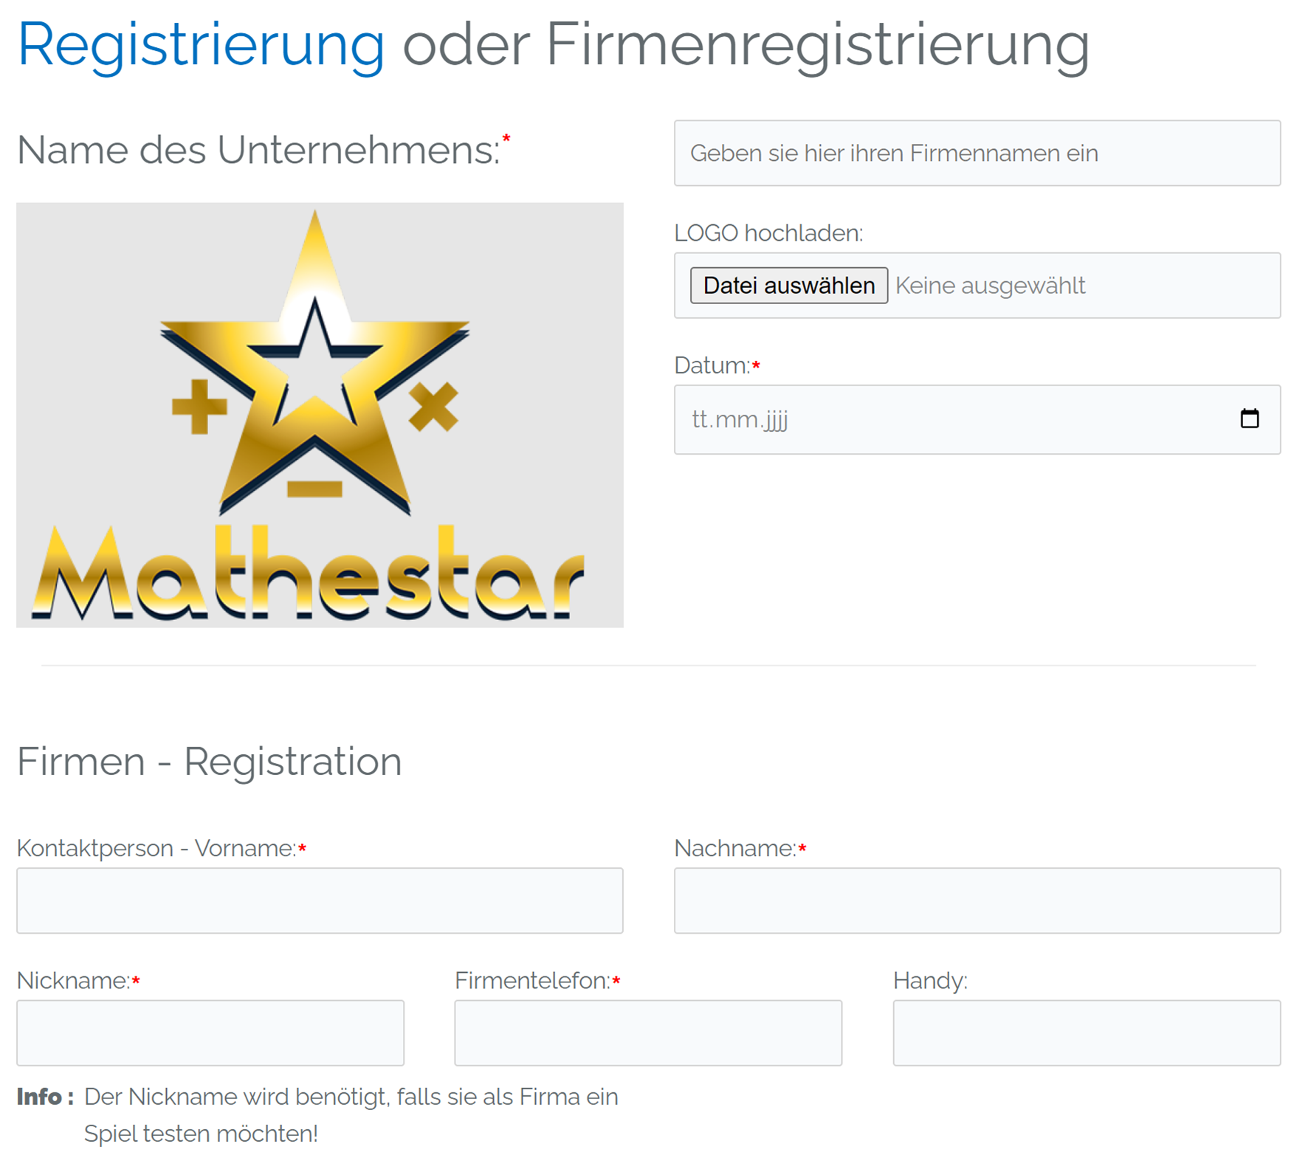Click into the Kontaktperson Vorname text box
Viewport: 1308px width, 1158px height.
point(320,900)
